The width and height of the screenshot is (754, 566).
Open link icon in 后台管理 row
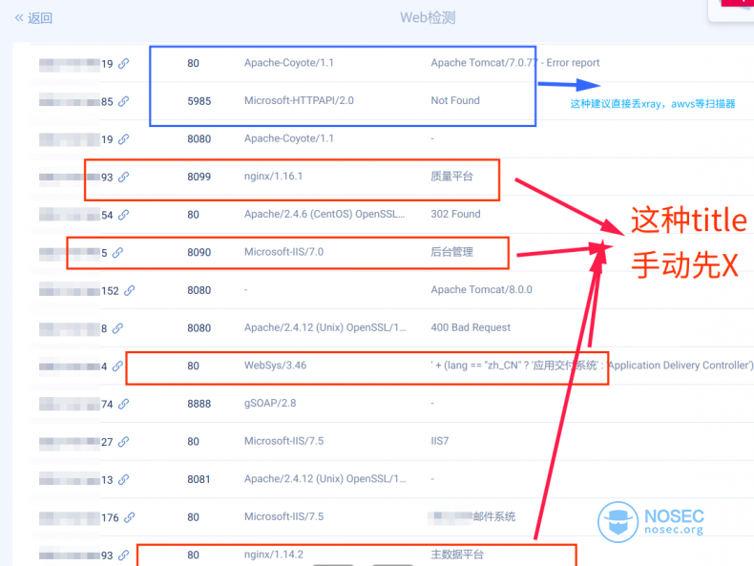[117, 253]
